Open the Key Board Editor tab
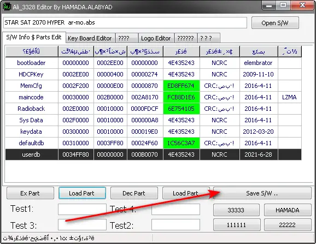The image size is (316, 244). [90, 38]
